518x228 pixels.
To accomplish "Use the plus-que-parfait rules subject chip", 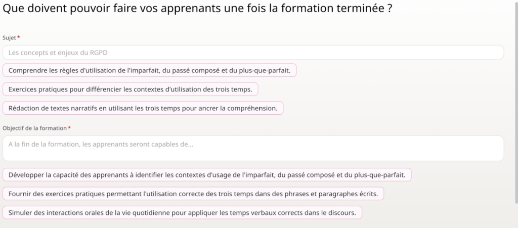I will click(149, 70).
